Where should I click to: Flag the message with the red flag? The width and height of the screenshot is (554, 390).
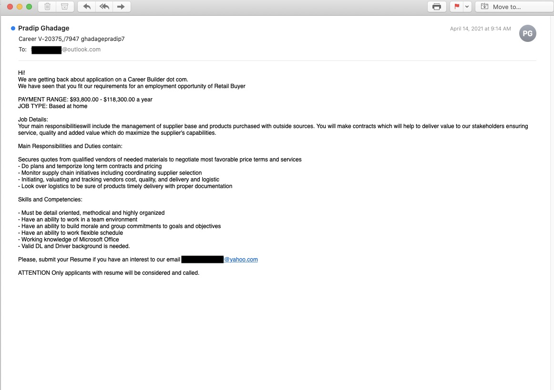(456, 7)
